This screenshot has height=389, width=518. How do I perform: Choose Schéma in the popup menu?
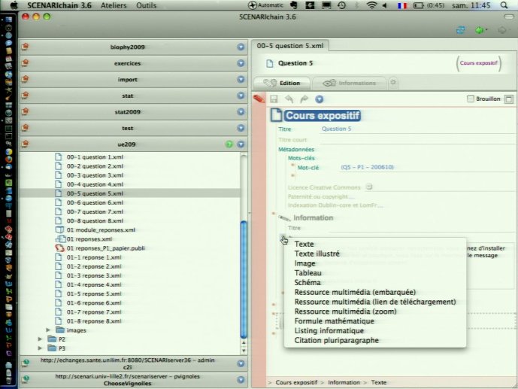pos(307,283)
